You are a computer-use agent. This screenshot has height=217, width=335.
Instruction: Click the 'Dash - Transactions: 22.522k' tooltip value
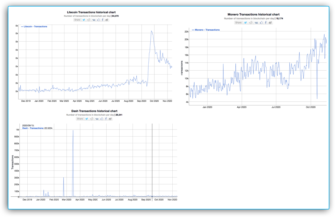(x=37, y=128)
